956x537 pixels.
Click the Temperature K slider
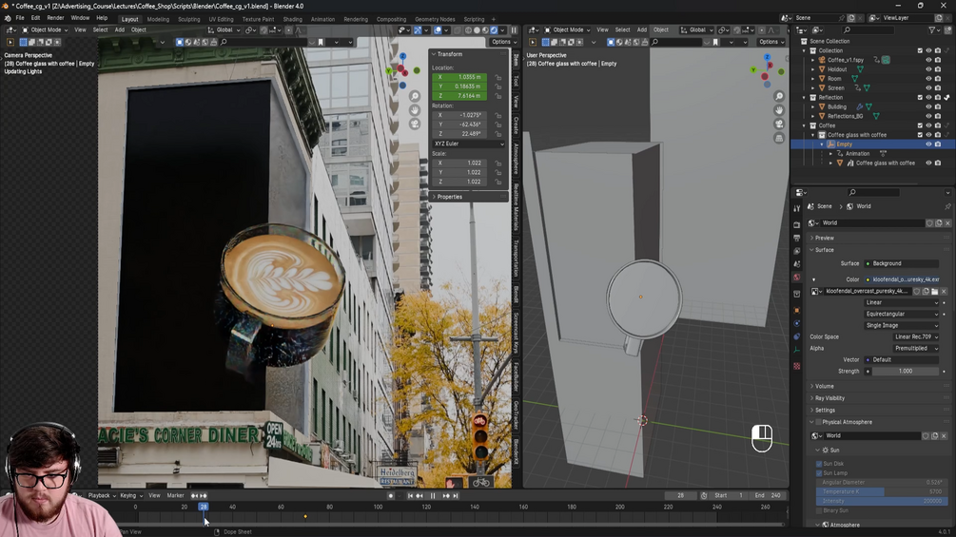(881, 492)
